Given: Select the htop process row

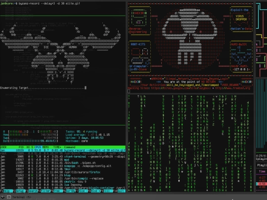Looking at the screenshot, I should pos(63,175).
